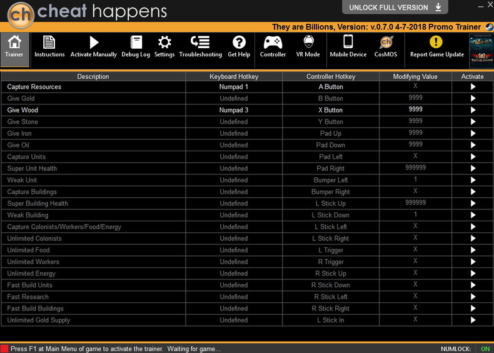This screenshot has height=353, width=494.
Task: Click Unlock Full Version button
Action: [x=395, y=7]
